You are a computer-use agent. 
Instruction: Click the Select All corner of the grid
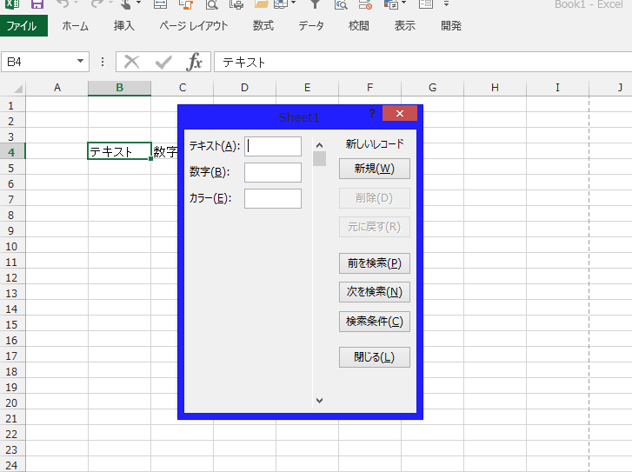[x=13, y=88]
